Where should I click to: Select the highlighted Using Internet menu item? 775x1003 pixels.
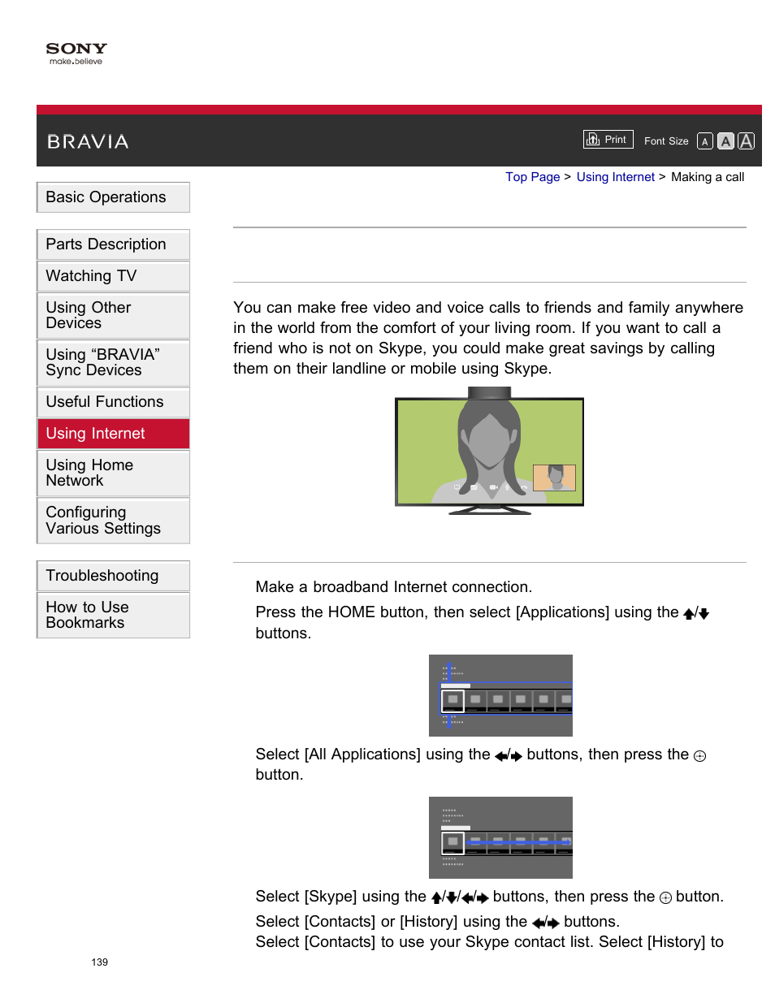point(114,434)
